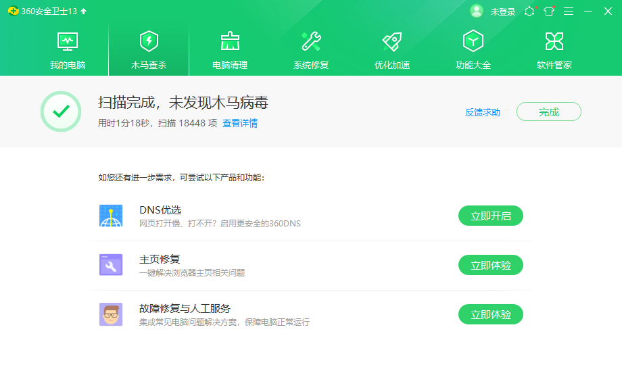Click 未登录 to log in

(x=502, y=12)
